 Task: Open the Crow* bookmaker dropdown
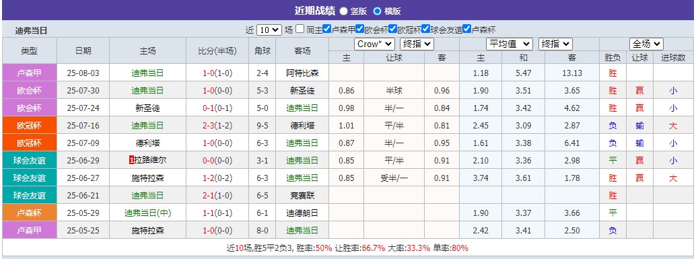point(374,44)
